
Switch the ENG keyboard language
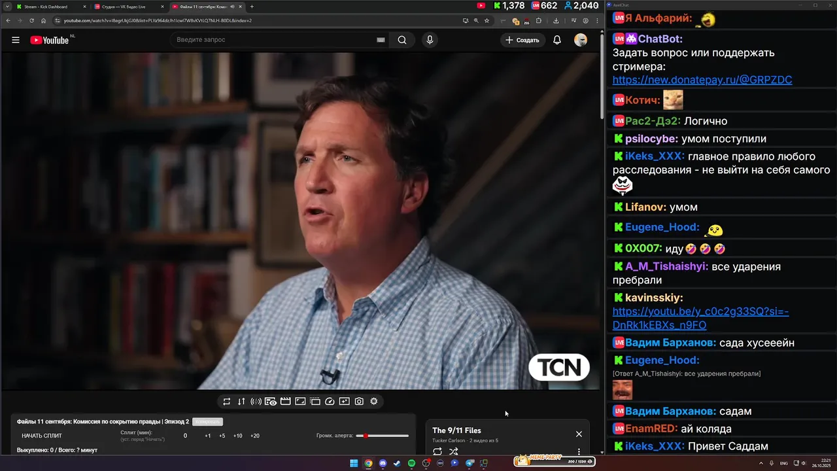pyautogui.click(x=784, y=463)
